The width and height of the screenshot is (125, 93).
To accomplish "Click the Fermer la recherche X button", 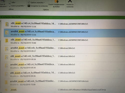I will coord(70,4).
